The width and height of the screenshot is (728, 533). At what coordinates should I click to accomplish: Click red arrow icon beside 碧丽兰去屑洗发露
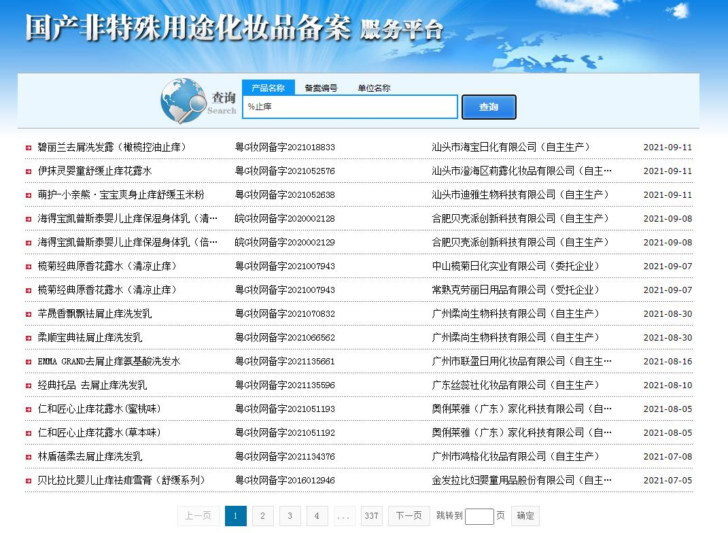(x=29, y=148)
